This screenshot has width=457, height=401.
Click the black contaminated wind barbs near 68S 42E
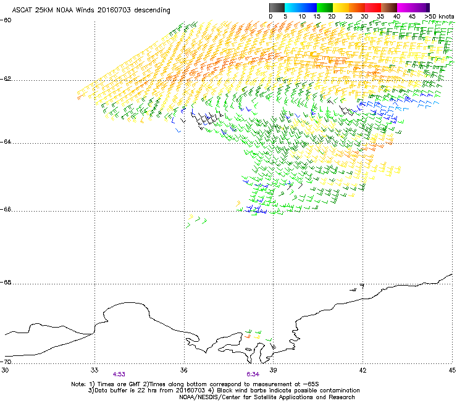pyautogui.click(x=358, y=287)
